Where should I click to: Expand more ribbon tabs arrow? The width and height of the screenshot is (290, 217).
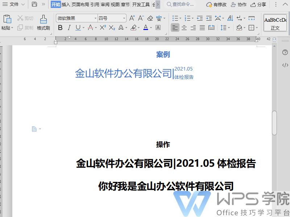pyautogui.click(x=158, y=4)
